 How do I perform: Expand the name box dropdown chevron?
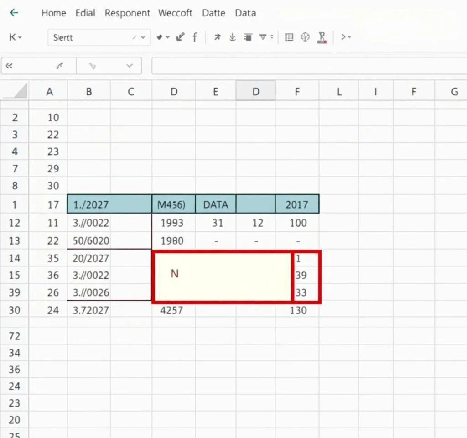[130, 66]
